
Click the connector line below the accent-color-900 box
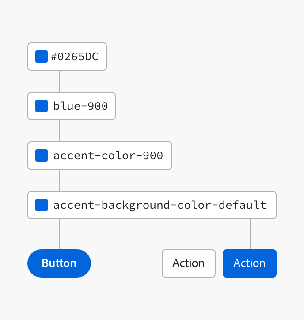(x=59, y=180)
